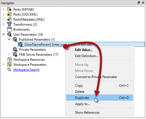This screenshot has width=146, height=119.
Task: Select the [UserNameParam] parameter row
Action: [81, 44]
